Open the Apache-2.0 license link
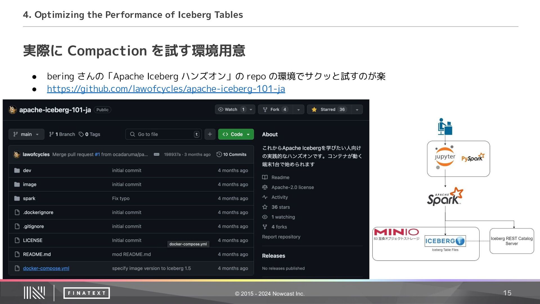The image size is (540, 304). point(292,187)
